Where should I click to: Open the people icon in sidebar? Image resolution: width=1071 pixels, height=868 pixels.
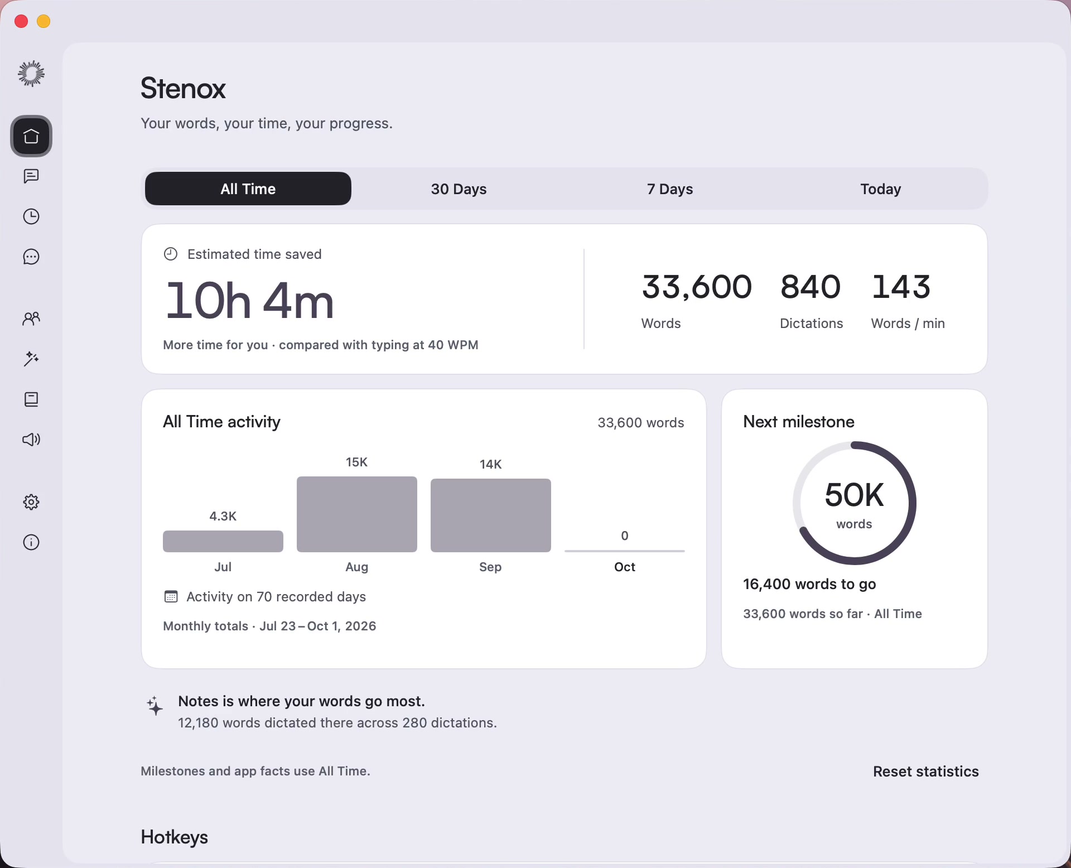31,319
